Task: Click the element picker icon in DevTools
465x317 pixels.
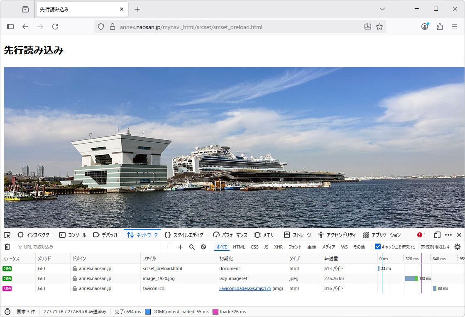Action: point(7,235)
